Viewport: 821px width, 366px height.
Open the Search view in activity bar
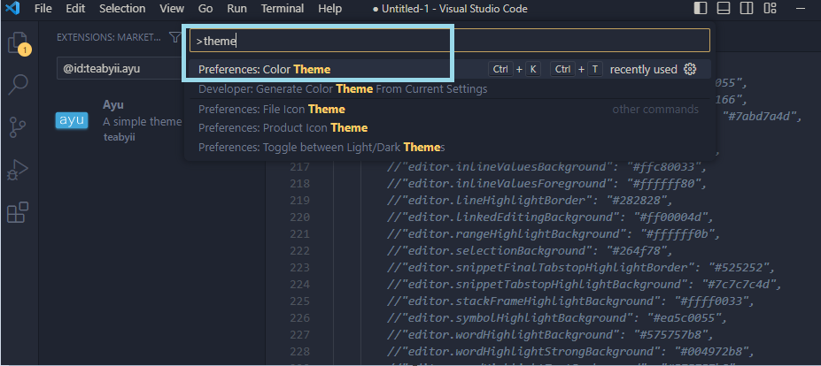(19, 84)
